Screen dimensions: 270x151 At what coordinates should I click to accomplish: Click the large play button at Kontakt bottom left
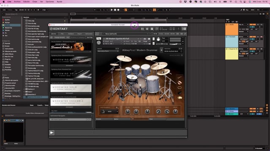[x=52, y=133]
